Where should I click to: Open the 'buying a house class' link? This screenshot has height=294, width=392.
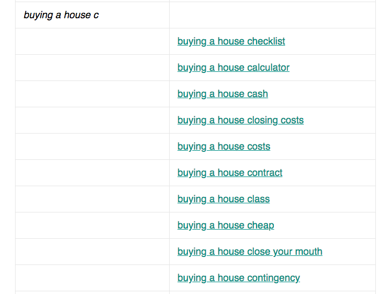223,199
